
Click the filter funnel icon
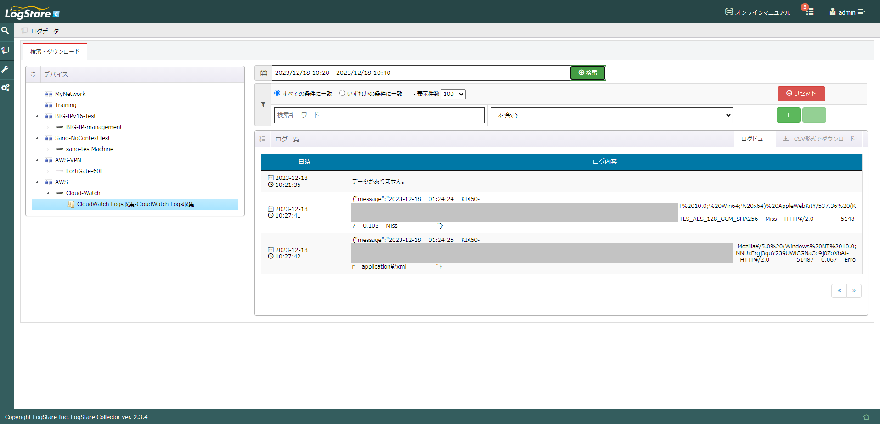click(x=263, y=105)
